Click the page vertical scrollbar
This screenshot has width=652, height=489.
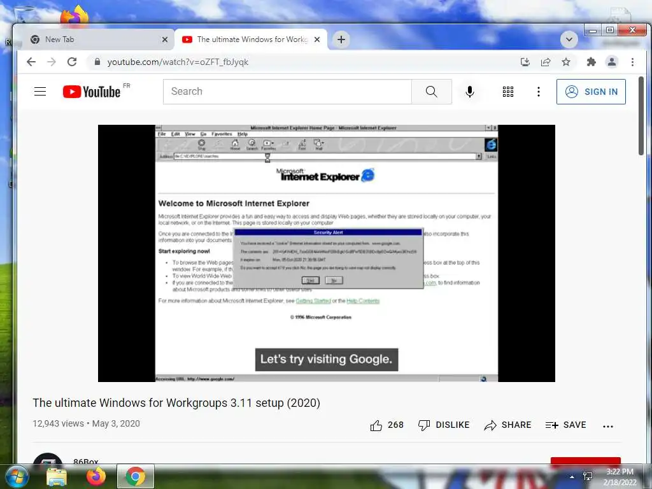click(641, 117)
